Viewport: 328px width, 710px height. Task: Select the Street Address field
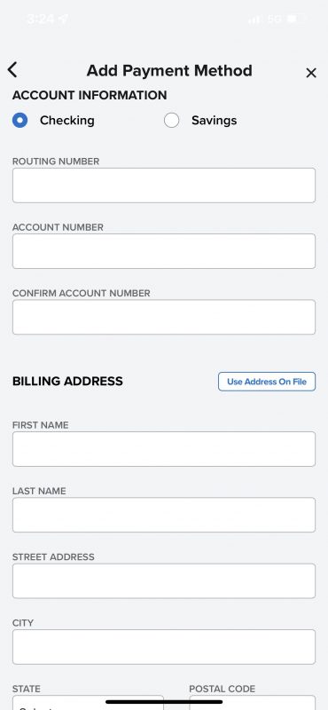pos(164,581)
